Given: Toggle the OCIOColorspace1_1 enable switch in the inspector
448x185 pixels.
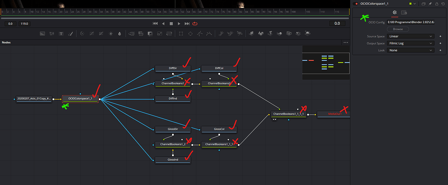Looking at the screenshot, I should 356,3.
